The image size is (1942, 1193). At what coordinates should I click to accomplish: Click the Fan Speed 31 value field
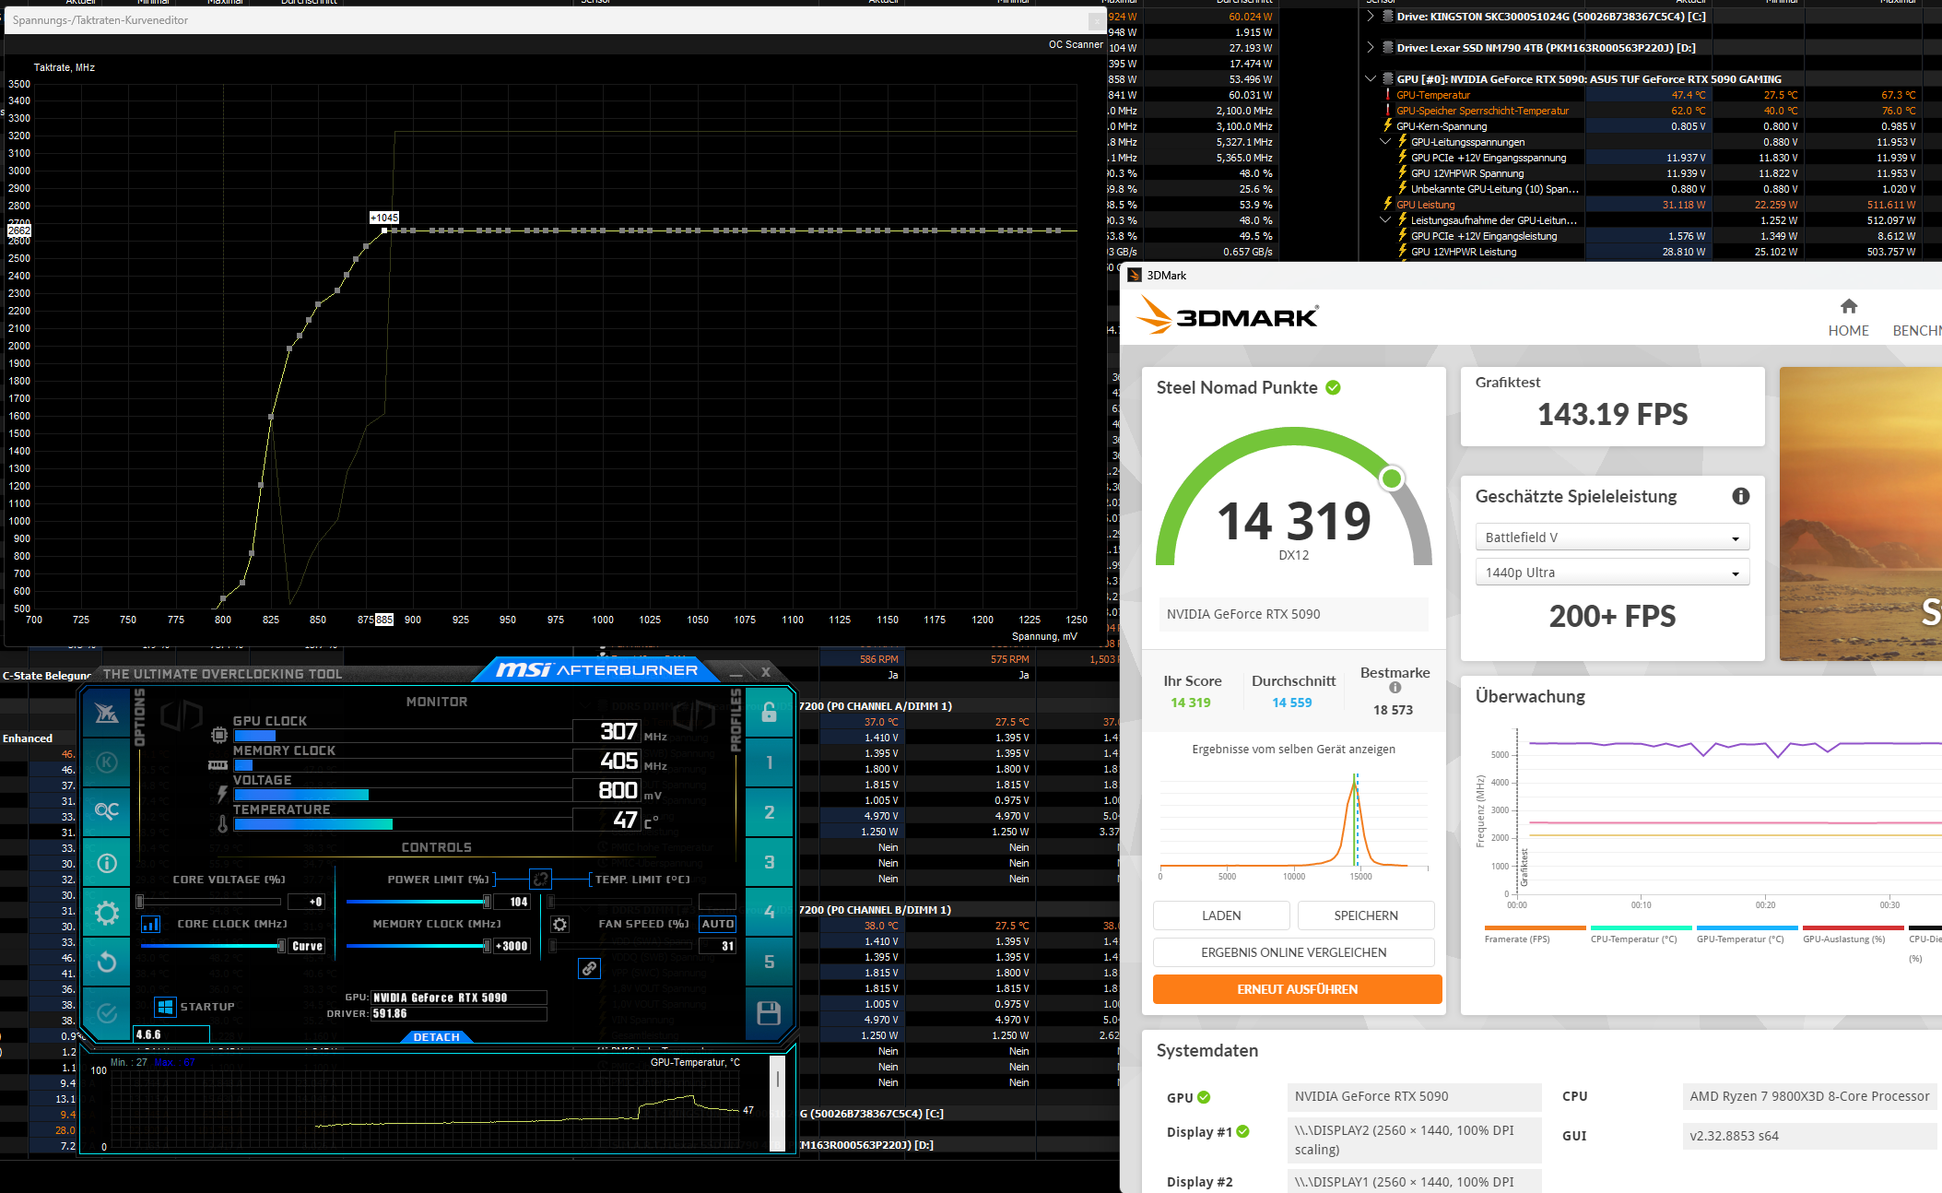tap(717, 946)
